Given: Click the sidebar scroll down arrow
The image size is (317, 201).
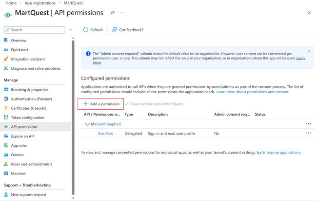Looking at the screenshot, I should point(73,198).
